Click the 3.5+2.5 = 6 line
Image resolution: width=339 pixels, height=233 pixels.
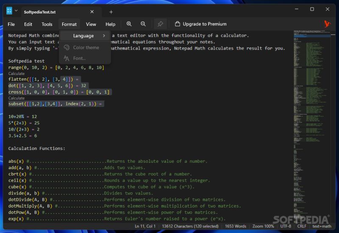[22, 136]
